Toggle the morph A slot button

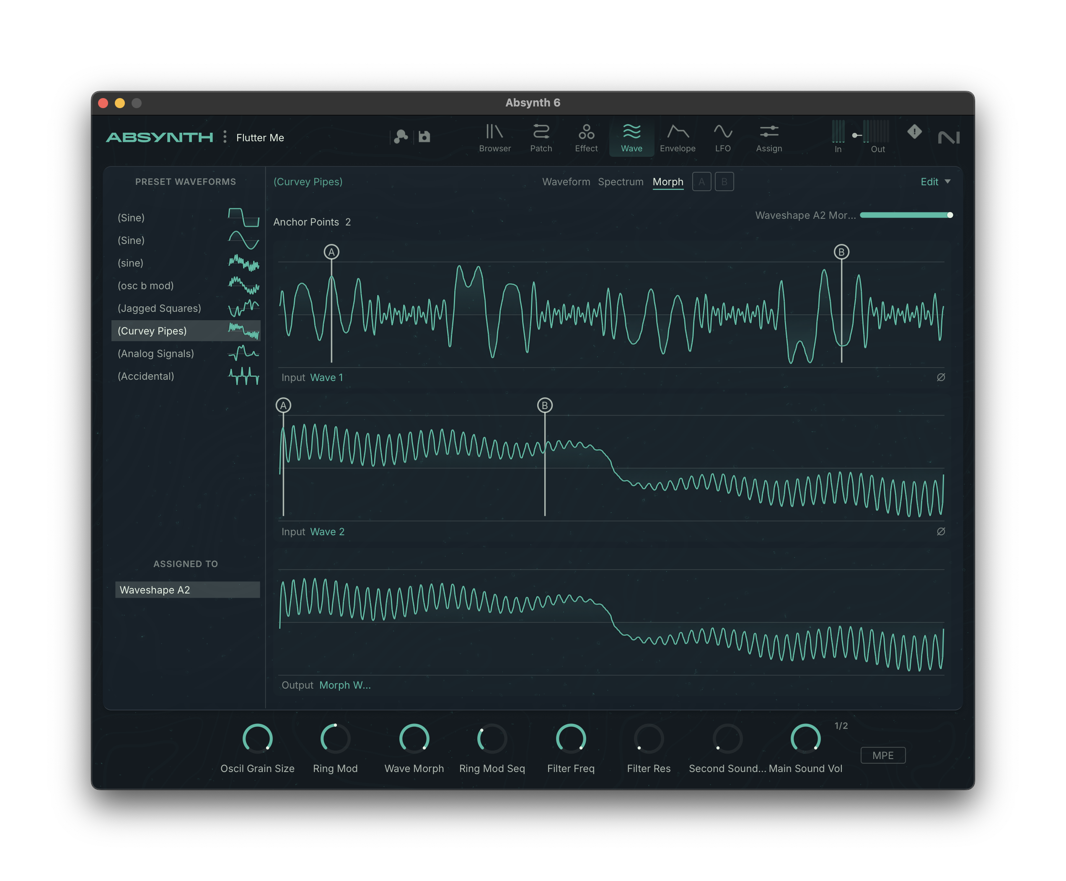pyautogui.click(x=701, y=181)
